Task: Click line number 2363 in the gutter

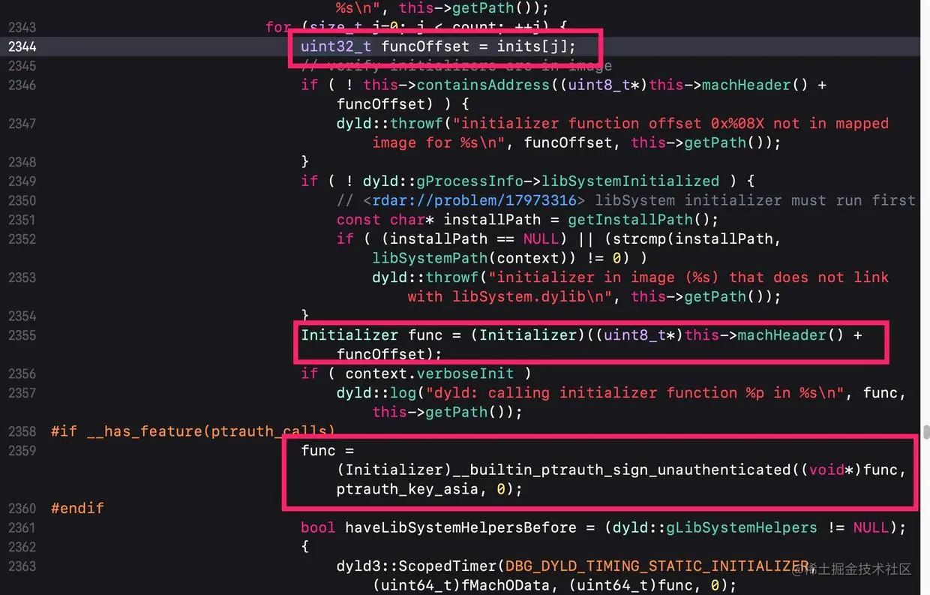Action: tap(22, 566)
